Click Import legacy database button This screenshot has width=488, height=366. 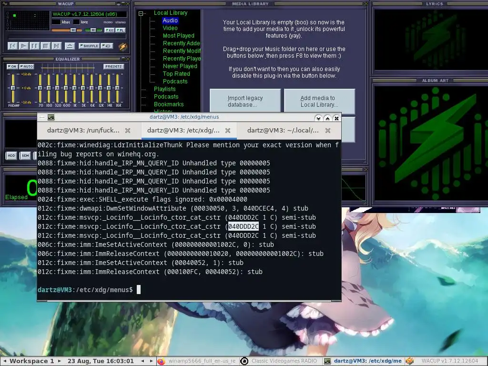[x=245, y=102]
